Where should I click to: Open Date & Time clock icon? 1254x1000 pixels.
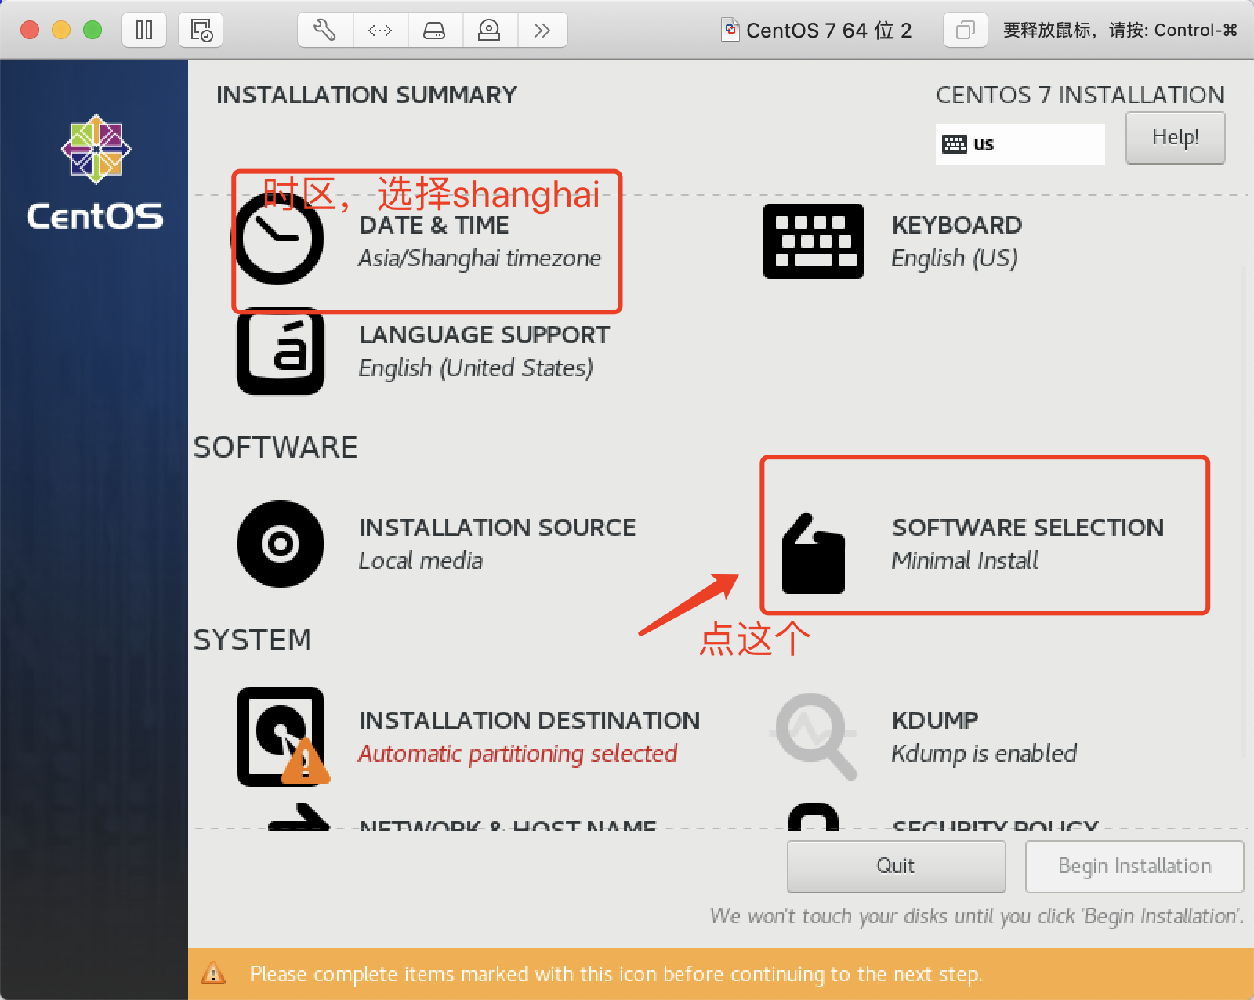(x=277, y=238)
